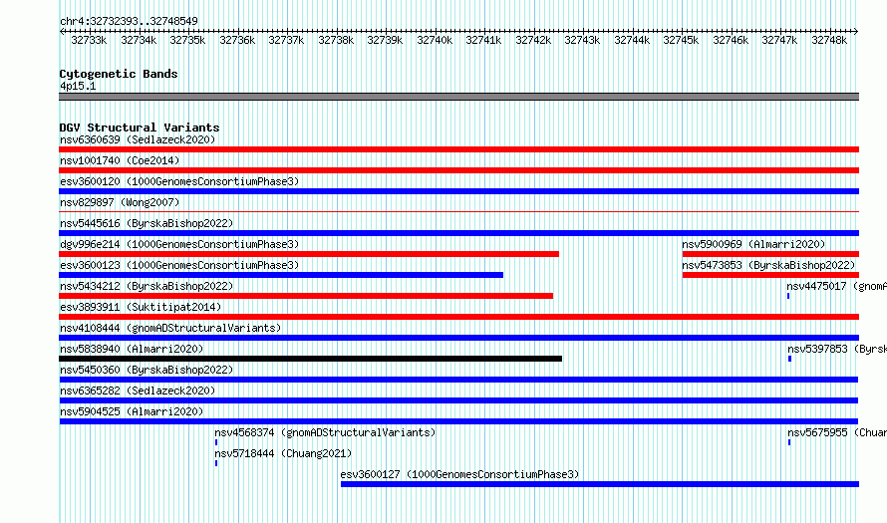Select the red bar of nsv5434212
The image size is (887, 523).
coord(306,296)
